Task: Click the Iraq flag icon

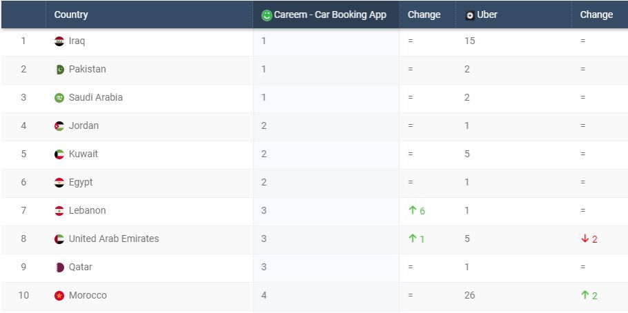Action: point(59,41)
